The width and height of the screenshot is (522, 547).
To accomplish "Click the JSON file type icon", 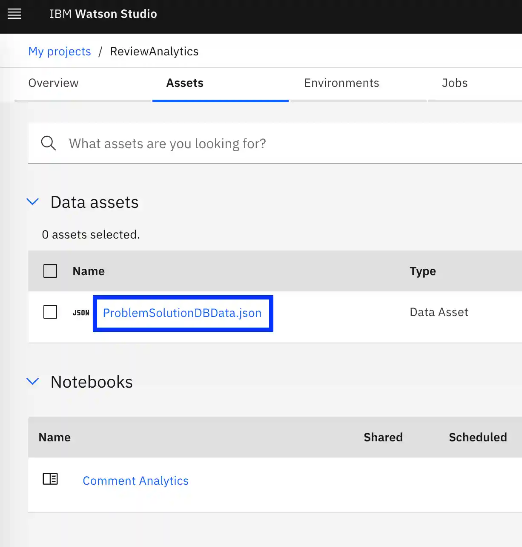I will (81, 313).
